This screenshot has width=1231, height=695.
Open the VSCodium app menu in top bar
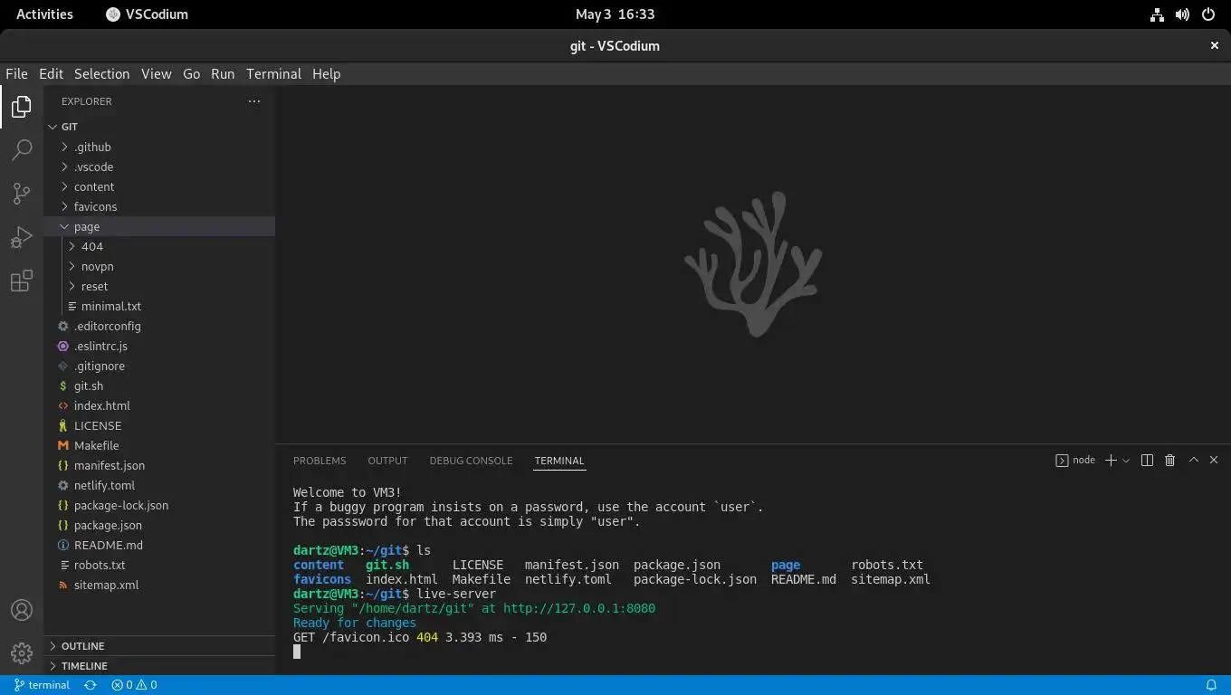(147, 14)
